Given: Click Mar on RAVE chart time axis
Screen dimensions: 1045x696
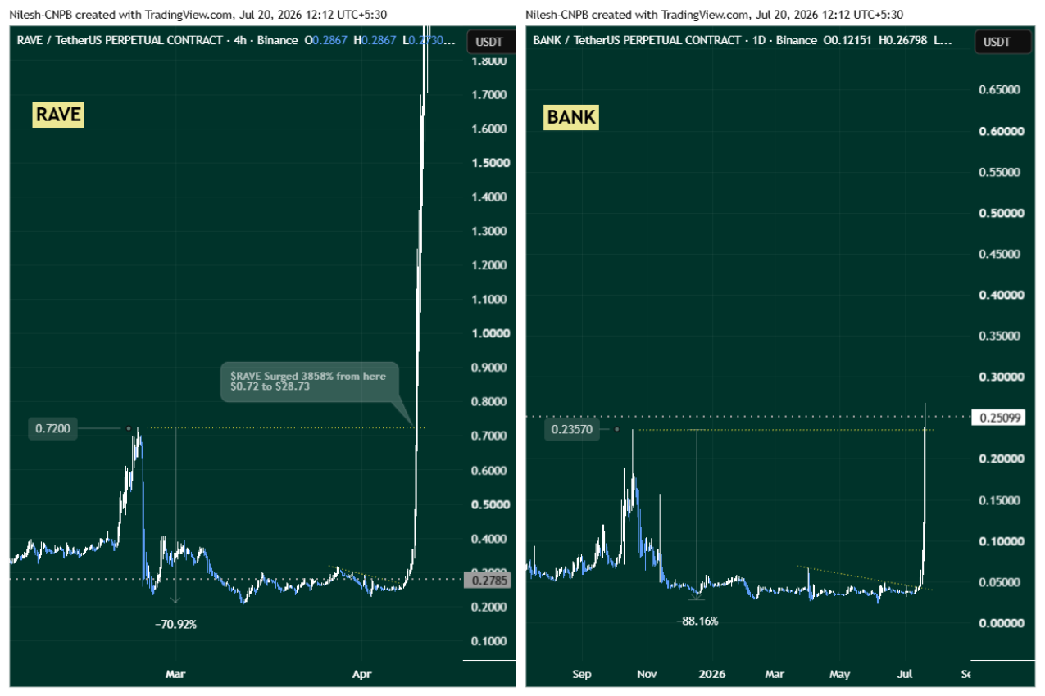Looking at the screenshot, I should pos(175,675).
